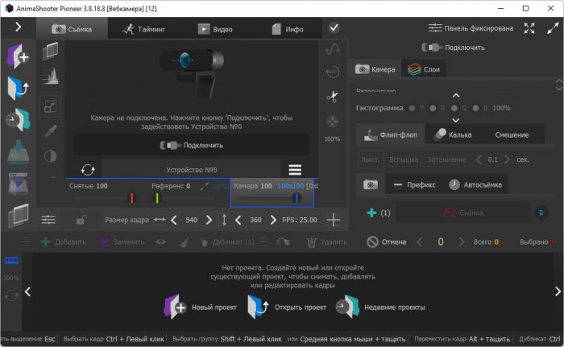
Task: Decrease the 0.1 sec flip-flop time
Action: 479,159
